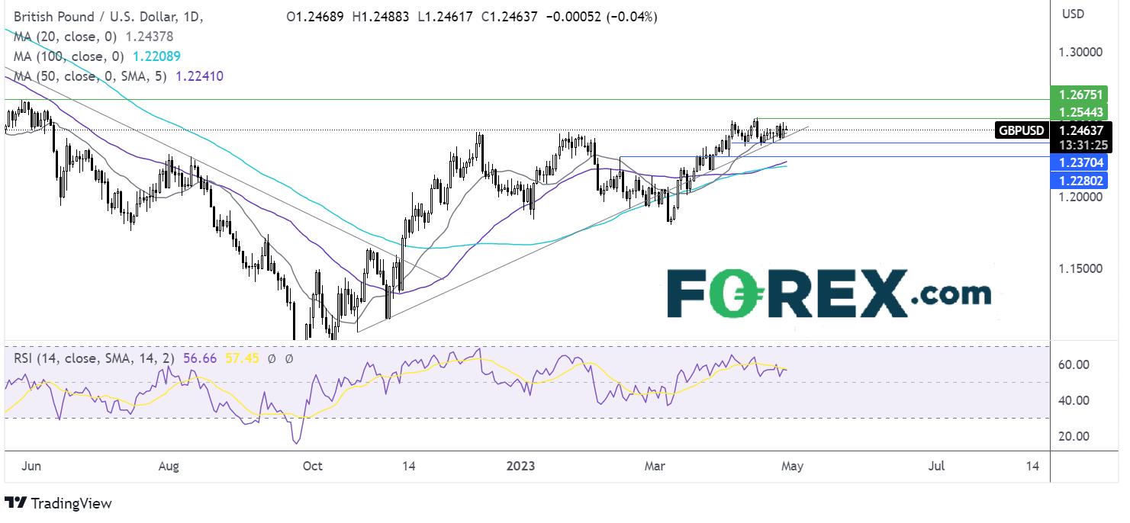The image size is (1130, 523).
Task: Select the MA (50, close, 0, SMA, 5) legend
Action: 117,75
